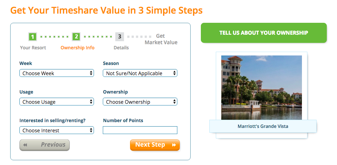The image size is (337, 165).
Task: Open the Choose Interest dropdown
Action: [57, 130]
